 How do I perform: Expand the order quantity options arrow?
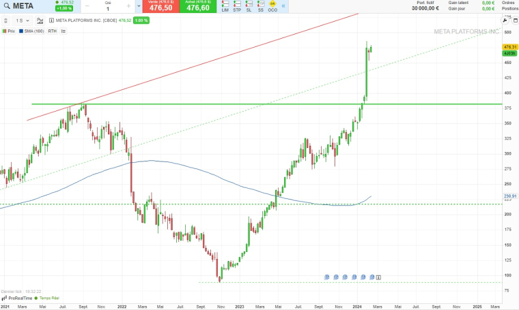click(x=139, y=6)
